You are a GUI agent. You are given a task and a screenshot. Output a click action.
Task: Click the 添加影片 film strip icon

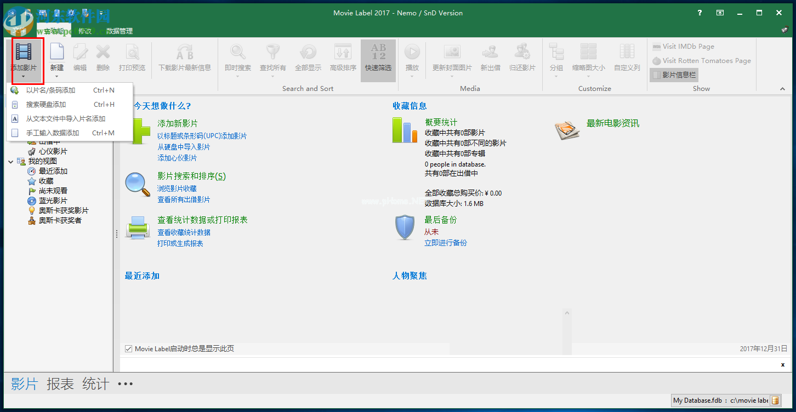(x=24, y=51)
